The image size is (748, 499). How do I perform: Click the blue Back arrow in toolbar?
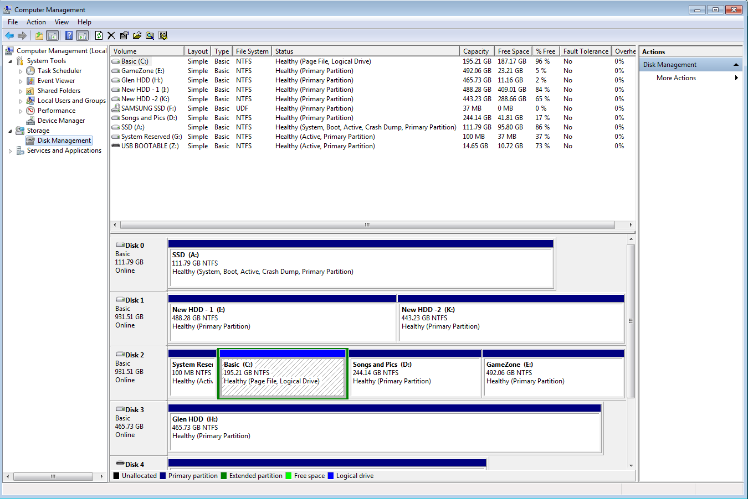(x=9, y=35)
